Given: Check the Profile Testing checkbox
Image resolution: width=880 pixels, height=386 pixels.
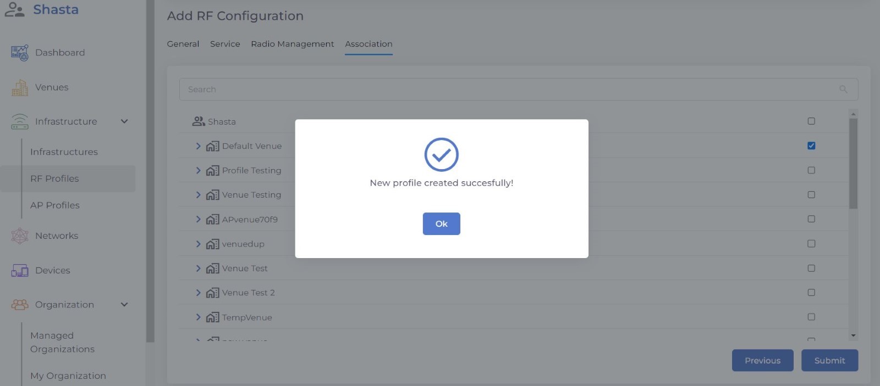Looking at the screenshot, I should click(811, 170).
